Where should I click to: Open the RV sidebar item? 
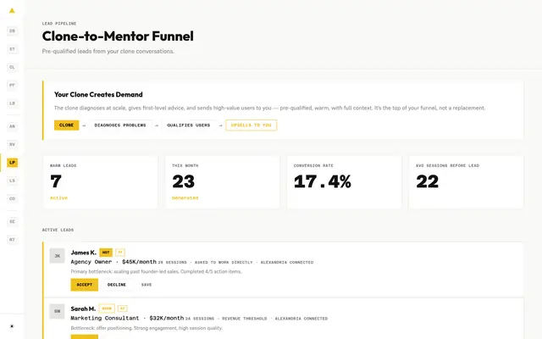(12, 144)
